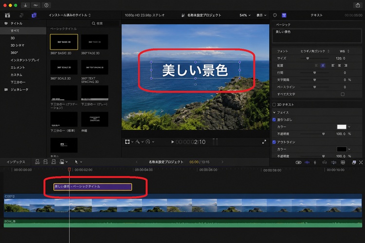Select right text alignment button

coord(346,66)
